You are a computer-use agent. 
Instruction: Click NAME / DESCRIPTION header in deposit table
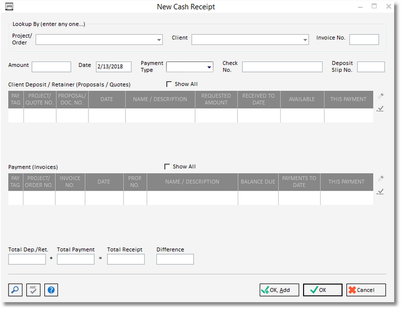pos(160,99)
